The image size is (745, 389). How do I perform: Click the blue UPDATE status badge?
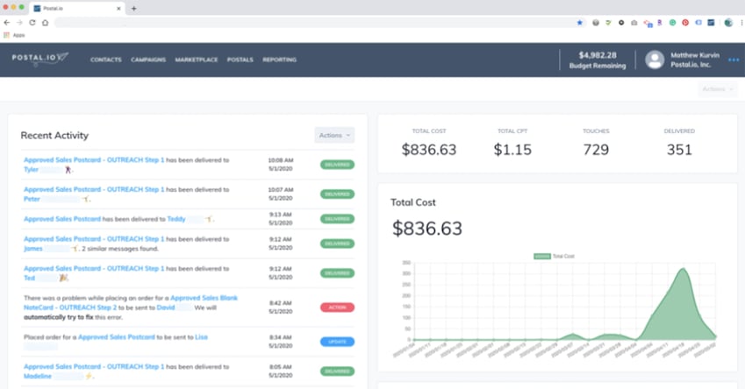click(338, 341)
